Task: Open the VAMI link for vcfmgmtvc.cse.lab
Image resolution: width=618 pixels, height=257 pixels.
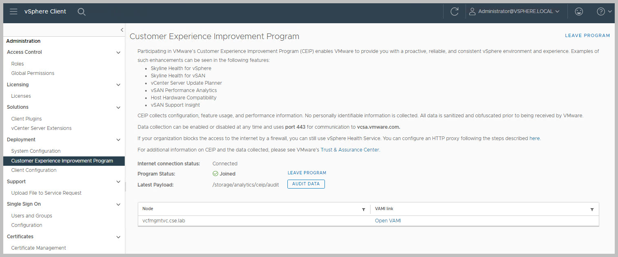Action: click(387, 221)
